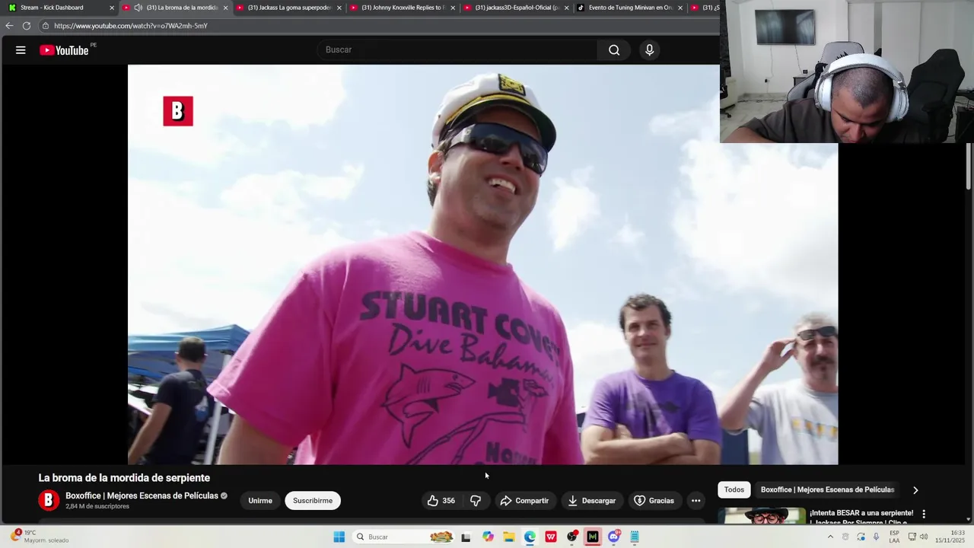This screenshot has width=974, height=548.
Task: Start voice search with microphone icon
Action: [x=649, y=50]
